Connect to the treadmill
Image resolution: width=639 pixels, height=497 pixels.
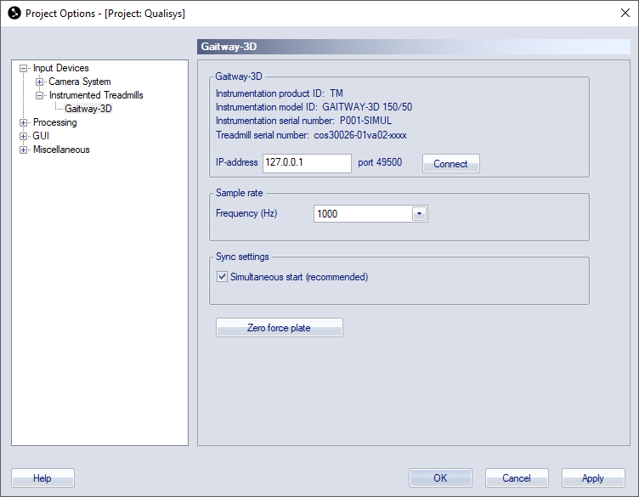tap(450, 164)
